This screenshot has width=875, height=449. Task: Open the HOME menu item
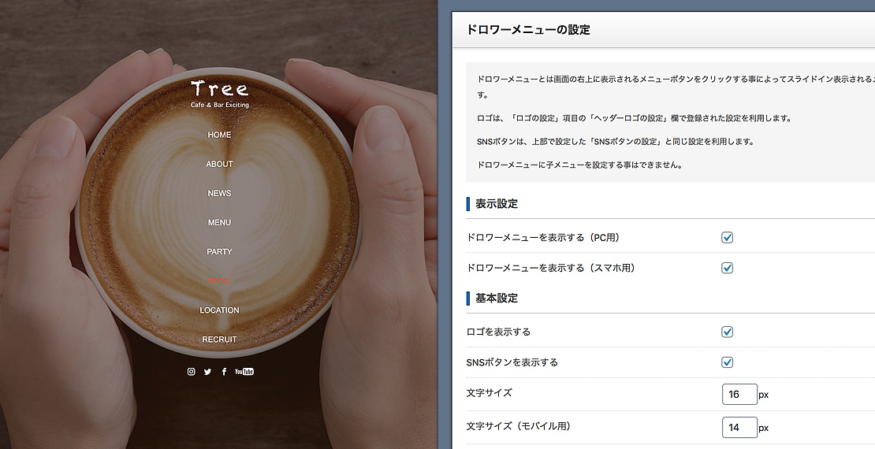[x=219, y=135]
